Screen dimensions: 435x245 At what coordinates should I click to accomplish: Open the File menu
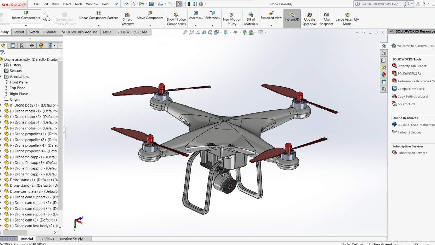click(x=36, y=4)
